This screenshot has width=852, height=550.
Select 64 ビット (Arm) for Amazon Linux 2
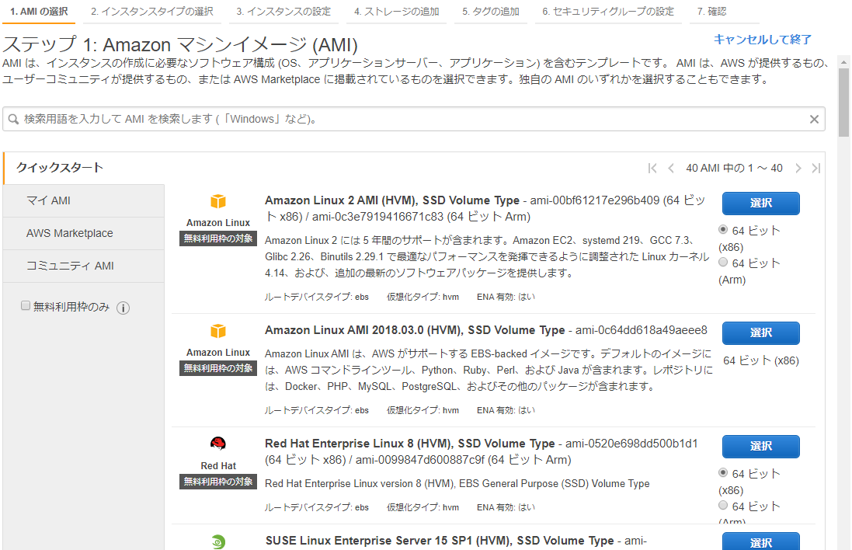tap(723, 262)
